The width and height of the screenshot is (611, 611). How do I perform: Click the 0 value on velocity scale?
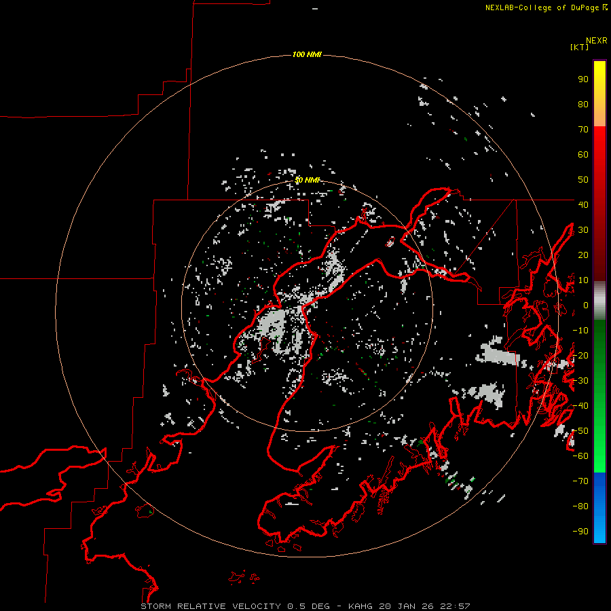tap(586, 305)
